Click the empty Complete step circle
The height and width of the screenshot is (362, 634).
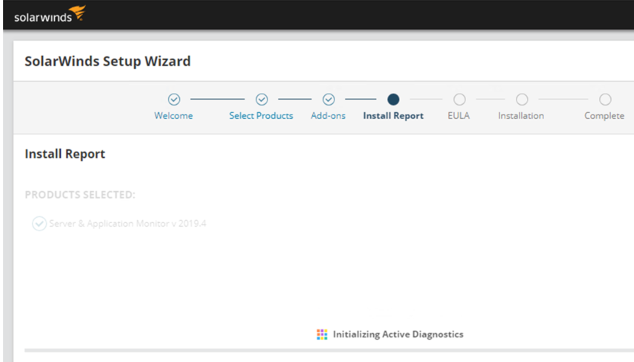[x=605, y=99]
